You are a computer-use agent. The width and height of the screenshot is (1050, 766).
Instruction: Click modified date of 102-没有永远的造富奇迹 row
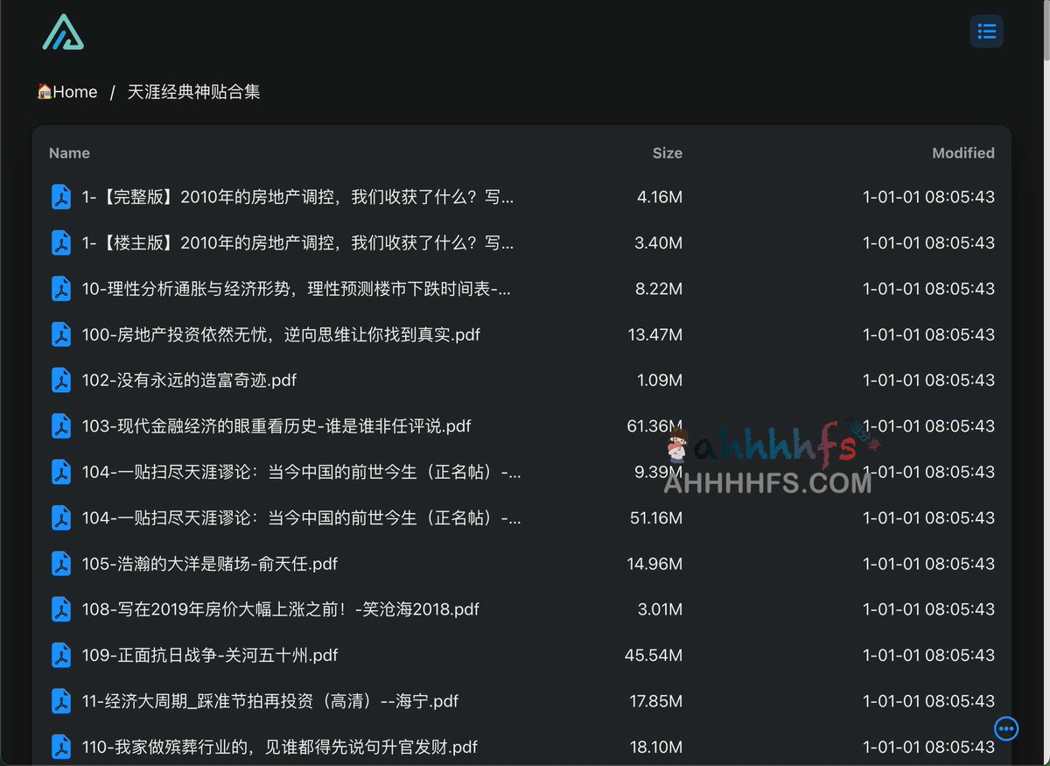[928, 380]
